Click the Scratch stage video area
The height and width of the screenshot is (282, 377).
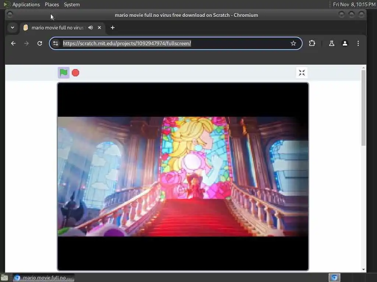[x=183, y=177]
